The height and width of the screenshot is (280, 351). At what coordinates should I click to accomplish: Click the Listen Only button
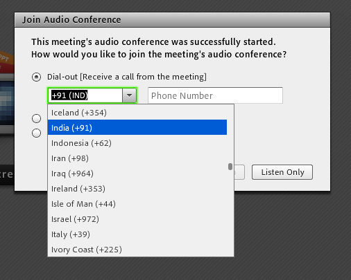tap(282, 172)
